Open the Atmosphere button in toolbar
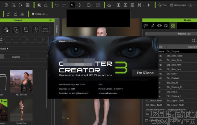Image resolution: width=197 pixels, height=125 pixels. (177, 5)
